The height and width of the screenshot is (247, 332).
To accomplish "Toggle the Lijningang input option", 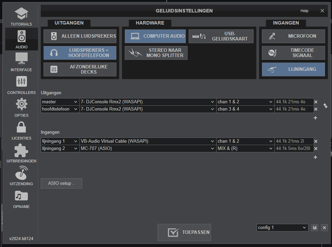I will pos(293,69).
